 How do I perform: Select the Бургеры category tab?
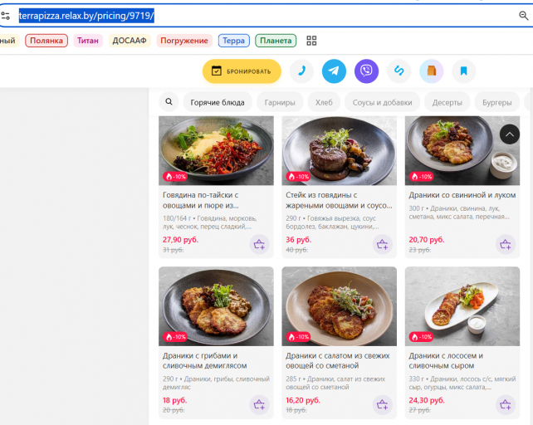tap(497, 102)
